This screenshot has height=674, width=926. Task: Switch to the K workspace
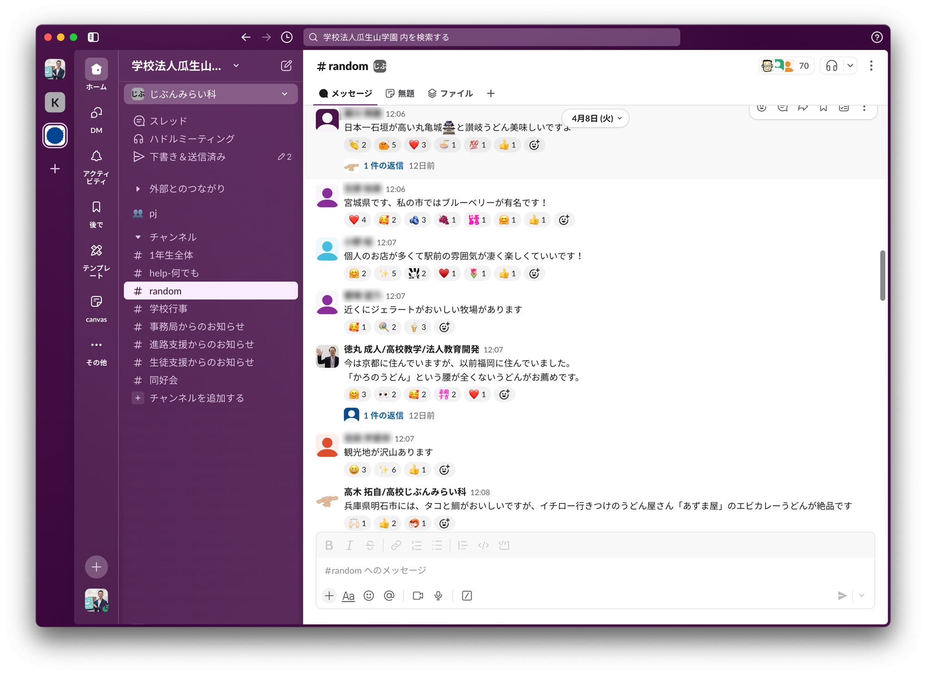pos(55,102)
